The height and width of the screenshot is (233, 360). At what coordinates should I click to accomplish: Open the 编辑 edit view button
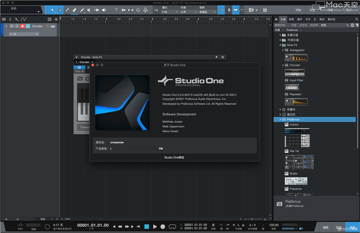tap(326, 227)
